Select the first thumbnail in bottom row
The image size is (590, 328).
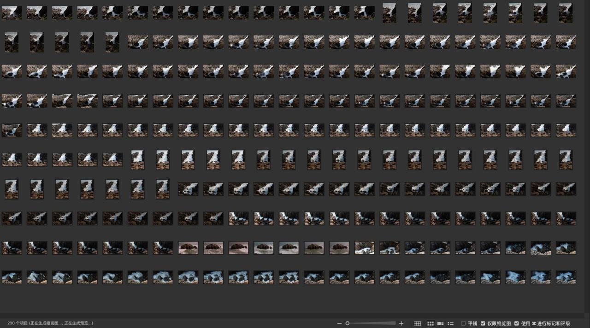point(12,277)
